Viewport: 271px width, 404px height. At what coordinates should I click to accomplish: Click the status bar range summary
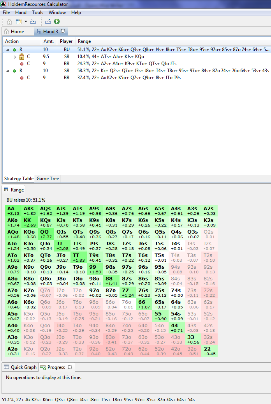point(98,400)
